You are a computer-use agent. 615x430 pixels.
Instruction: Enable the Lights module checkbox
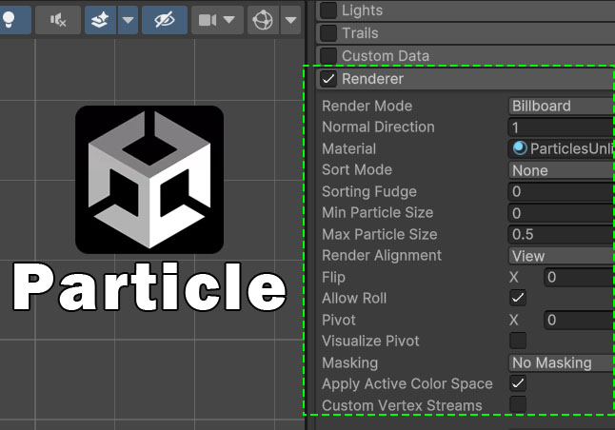click(x=328, y=10)
